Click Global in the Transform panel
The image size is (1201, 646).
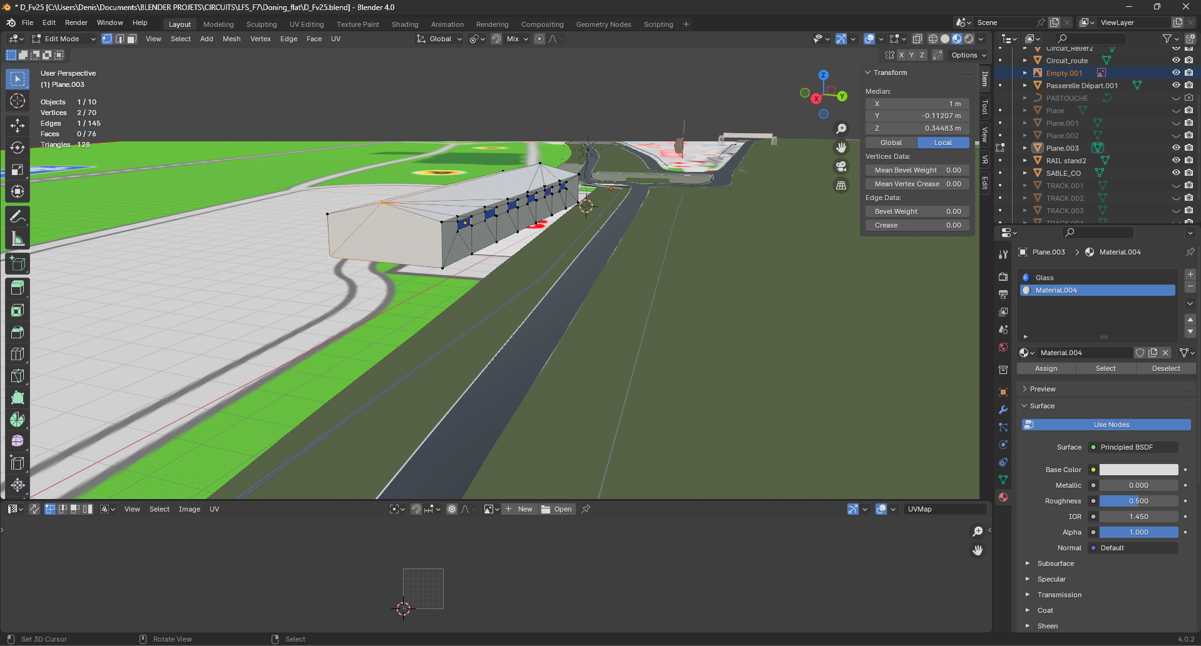tap(891, 143)
